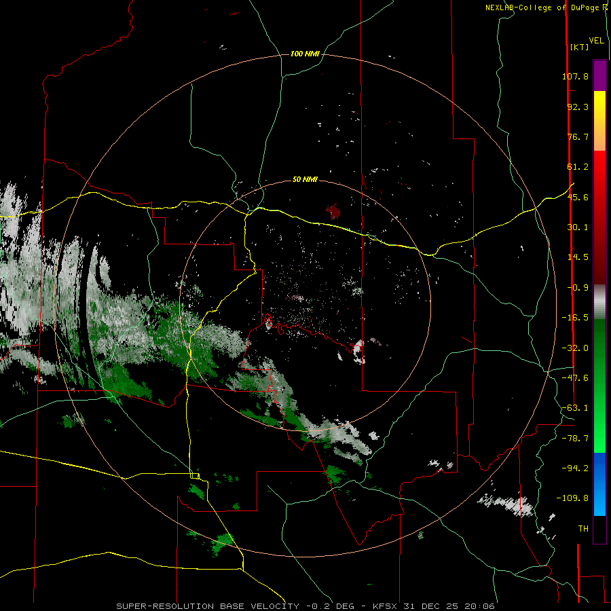Click the -16.5 legend value
The height and width of the screenshot is (611, 611).
pos(575,318)
